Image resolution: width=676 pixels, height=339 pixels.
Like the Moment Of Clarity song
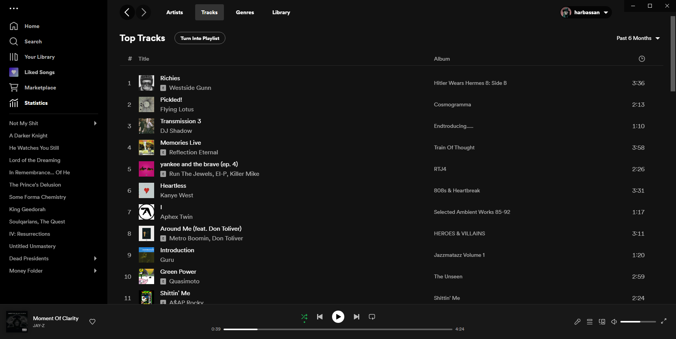[92, 322]
